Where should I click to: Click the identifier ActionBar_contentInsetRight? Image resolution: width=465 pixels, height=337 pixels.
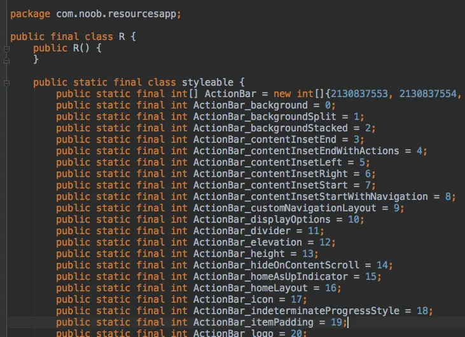point(270,174)
